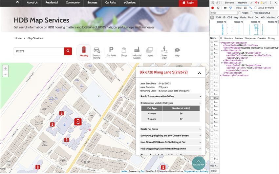279x174 pixels.
Task: Filter network requests by CSS
Action: pyautogui.click(x=230, y=17)
